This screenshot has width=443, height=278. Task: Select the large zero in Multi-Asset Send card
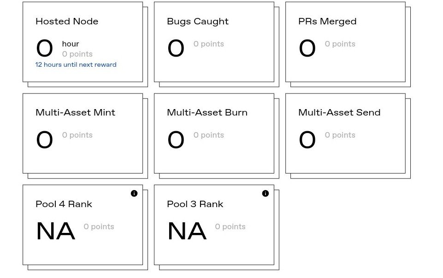[307, 140]
